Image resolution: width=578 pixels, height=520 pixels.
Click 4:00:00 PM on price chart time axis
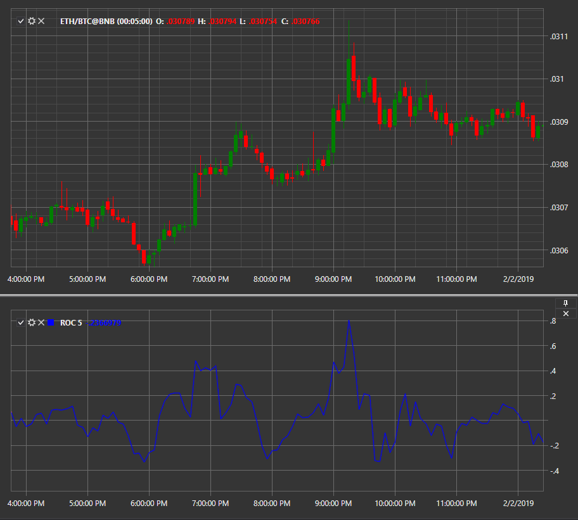pyautogui.click(x=26, y=279)
